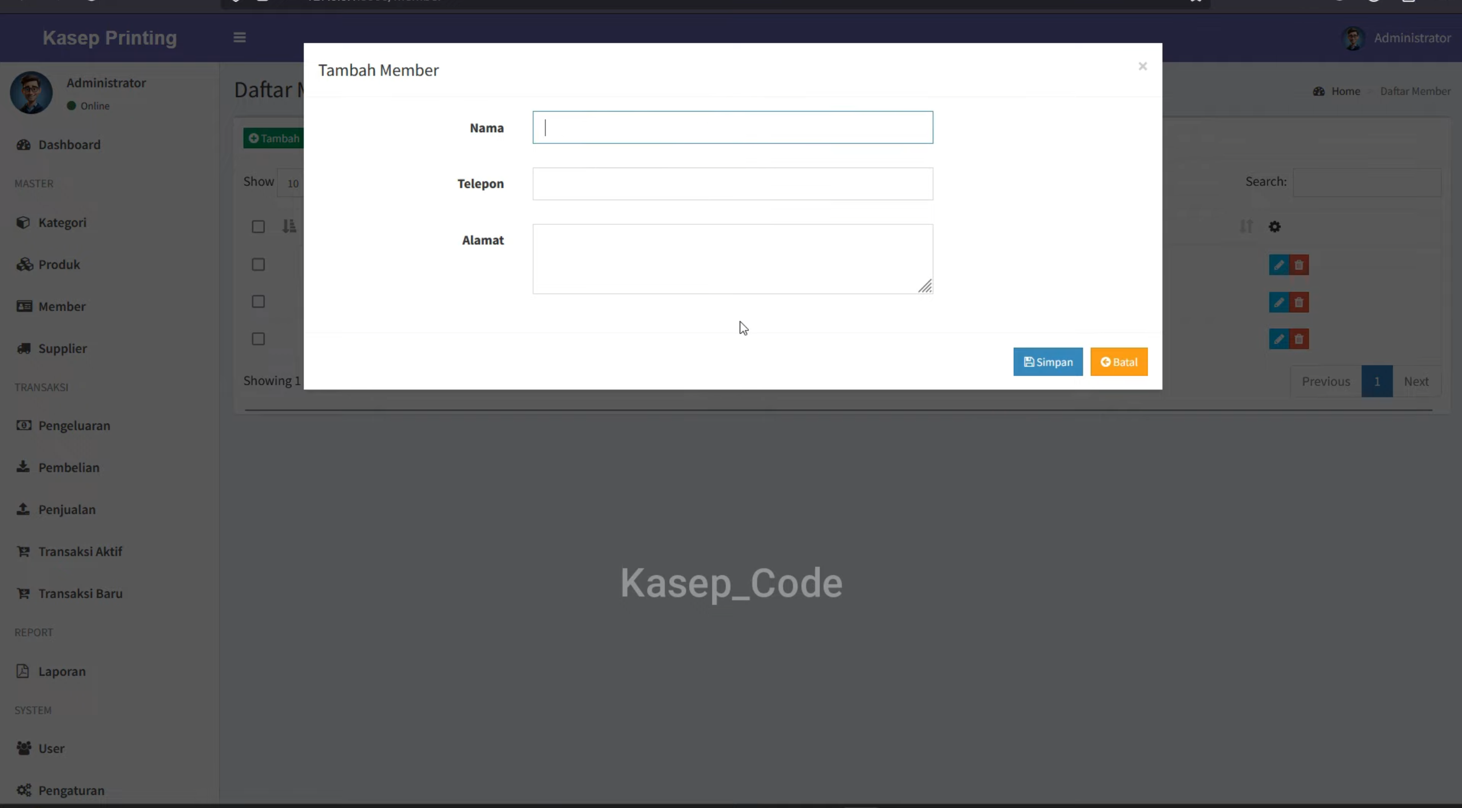Viewport: 1462px width, 808px height.
Task: Click the table Search input field
Action: (x=1367, y=182)
